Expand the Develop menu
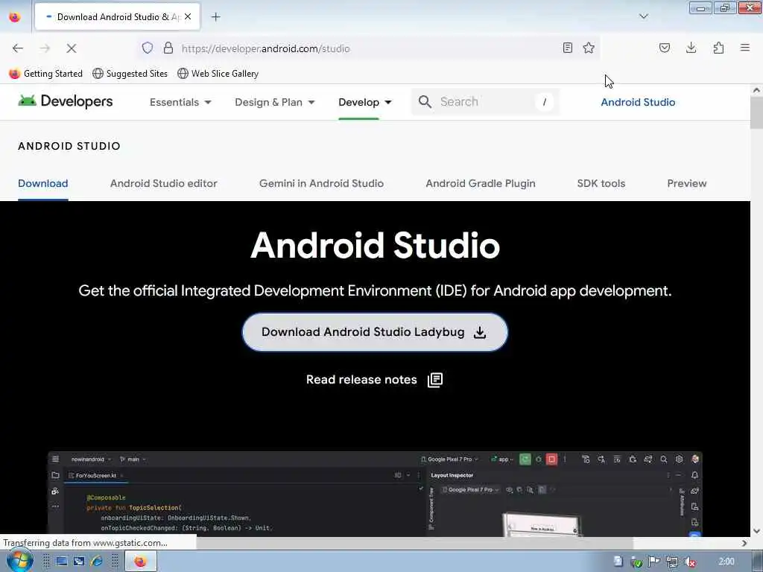The width and height of the screenshot is (763, 572). pyautogui.click(x=365, y=102)
